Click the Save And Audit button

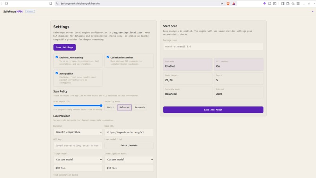[213, 110]
